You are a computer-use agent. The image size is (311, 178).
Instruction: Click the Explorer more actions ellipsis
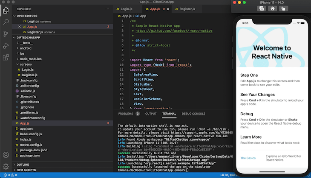[107, 9]
